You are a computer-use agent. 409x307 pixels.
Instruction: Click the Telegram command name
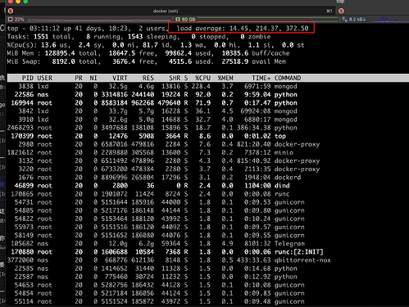289,243
